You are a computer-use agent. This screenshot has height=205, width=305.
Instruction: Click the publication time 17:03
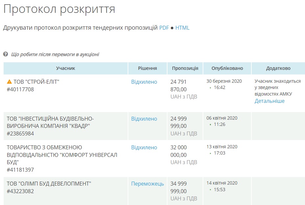point(219,153)
